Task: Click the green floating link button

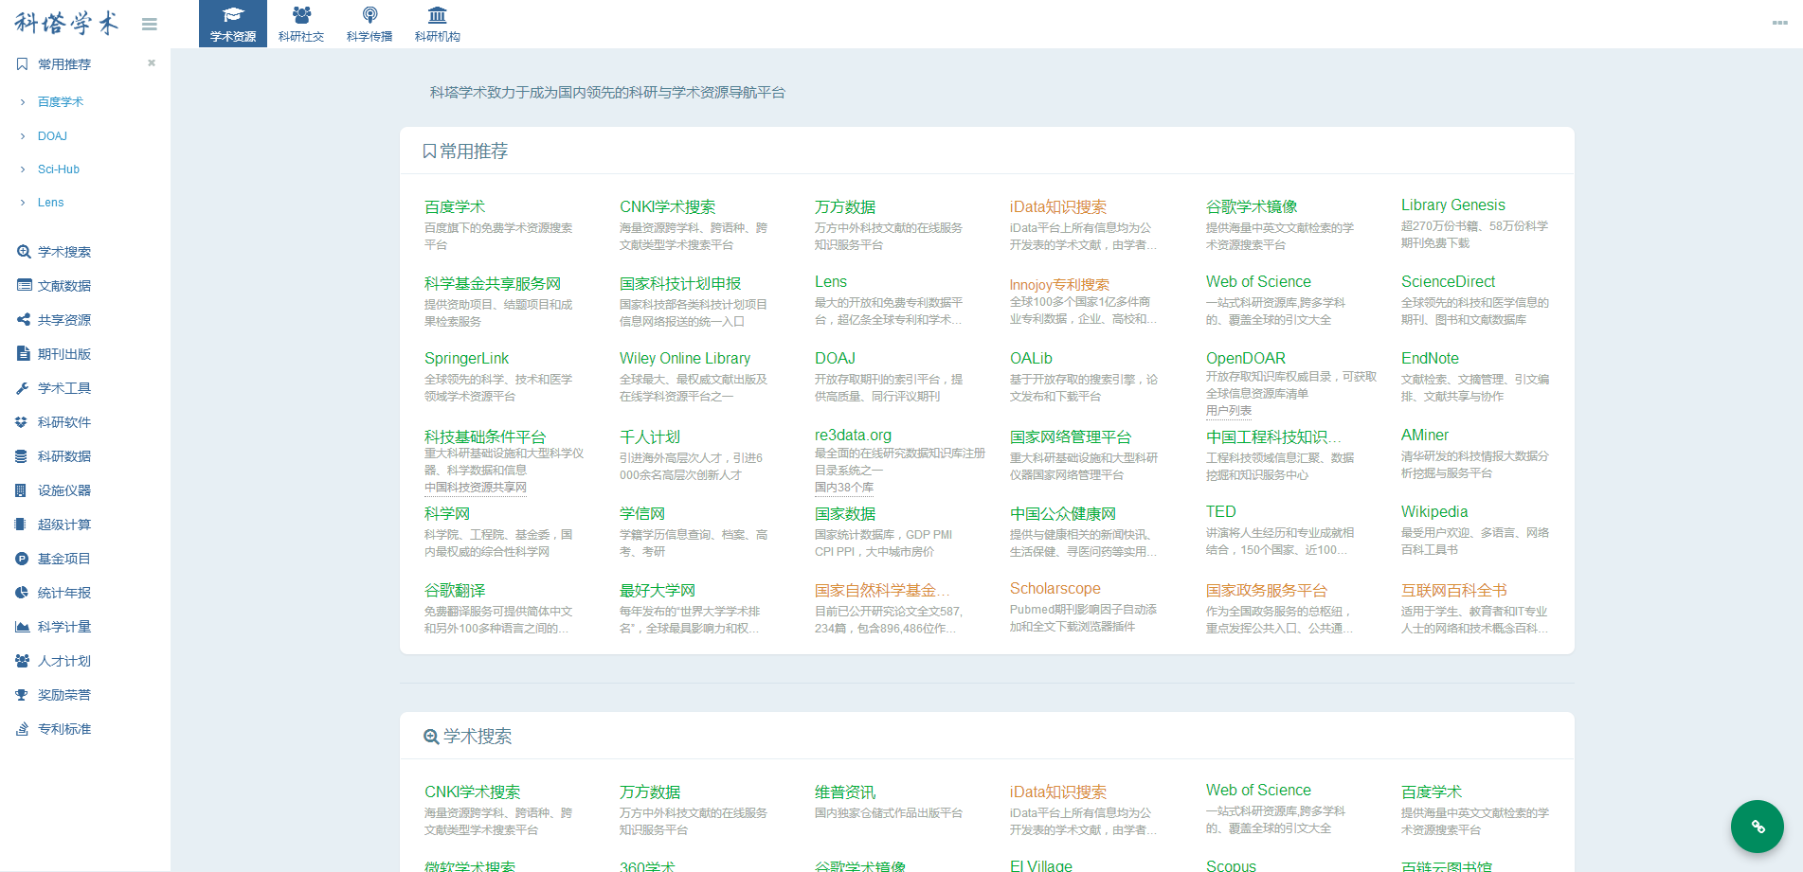Action: point(1758,827)
